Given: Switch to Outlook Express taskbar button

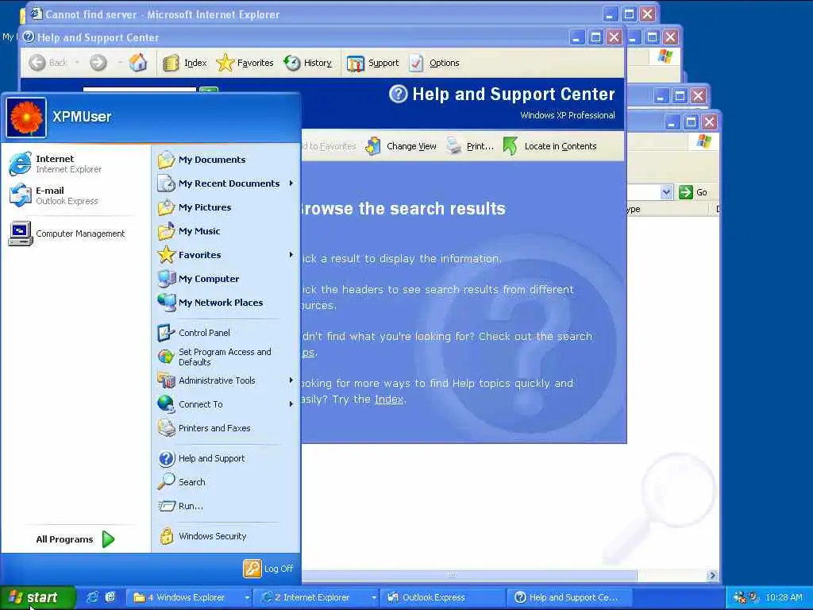Looking at the screenshot, I should point(443,597).
